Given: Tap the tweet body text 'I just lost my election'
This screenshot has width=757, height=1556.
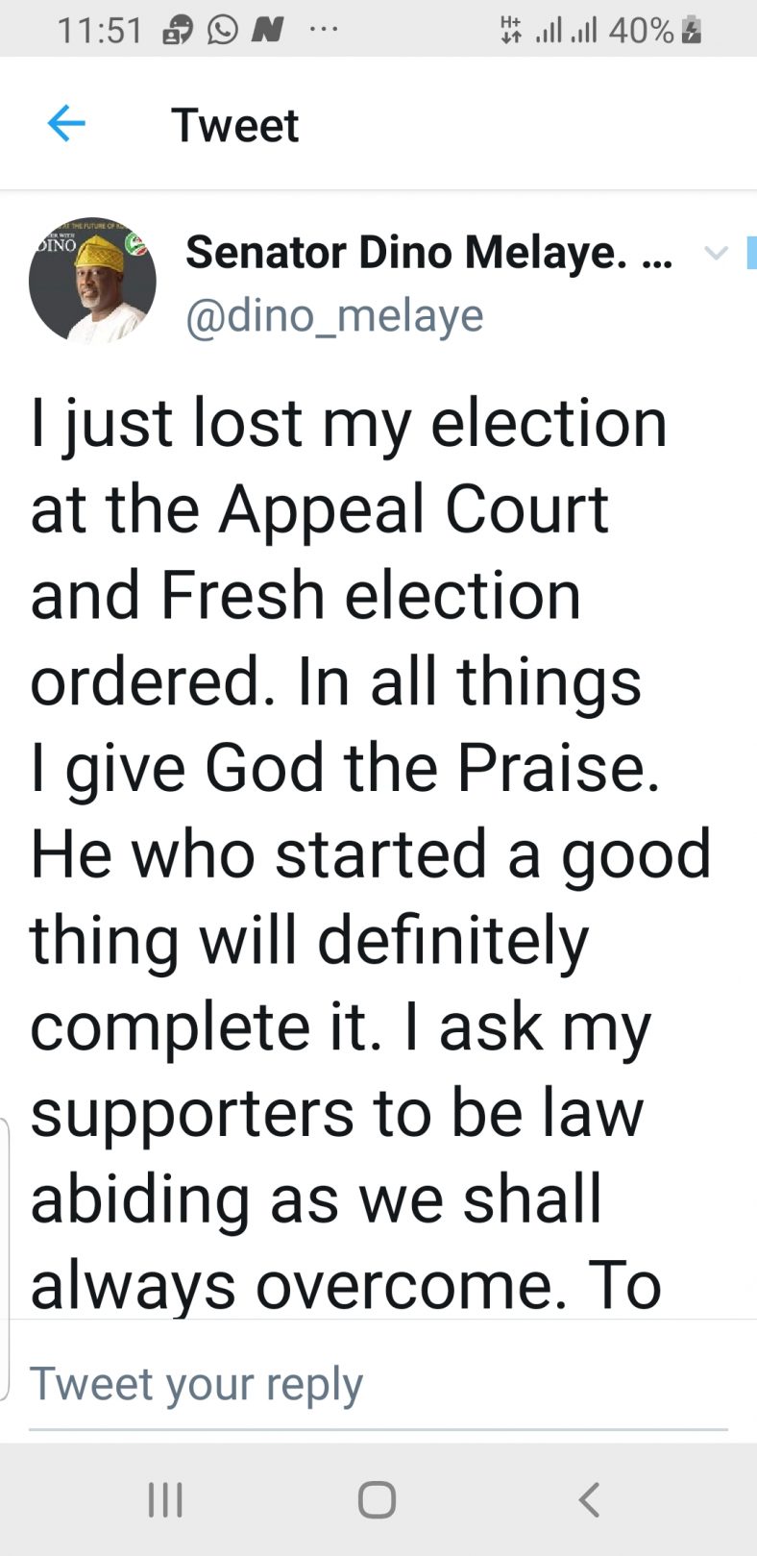Looking at the screenshot, I should pos(349,423).
